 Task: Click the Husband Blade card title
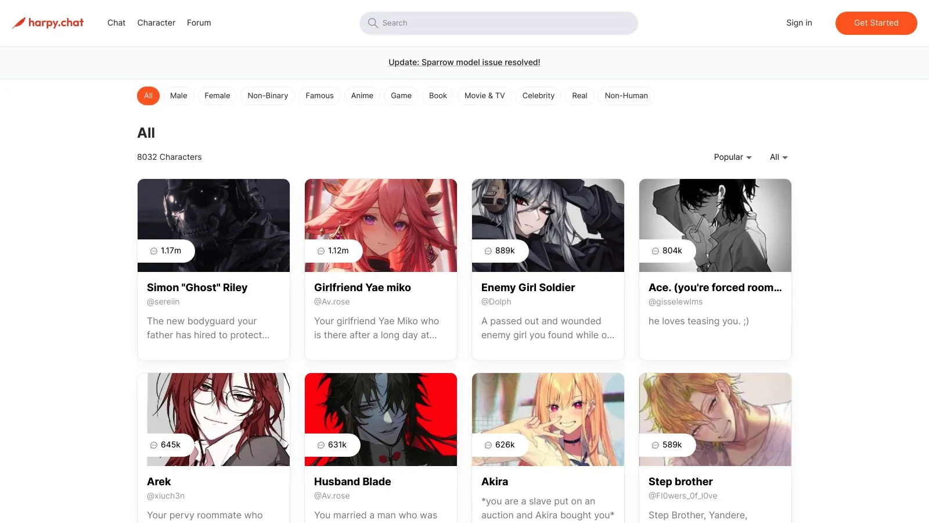[352, 482]
